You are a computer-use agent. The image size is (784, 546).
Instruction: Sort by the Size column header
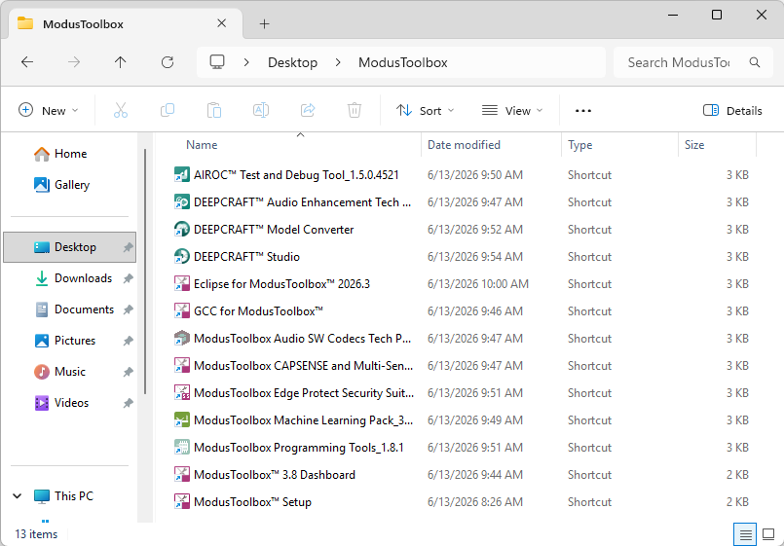tap(694, 145)
